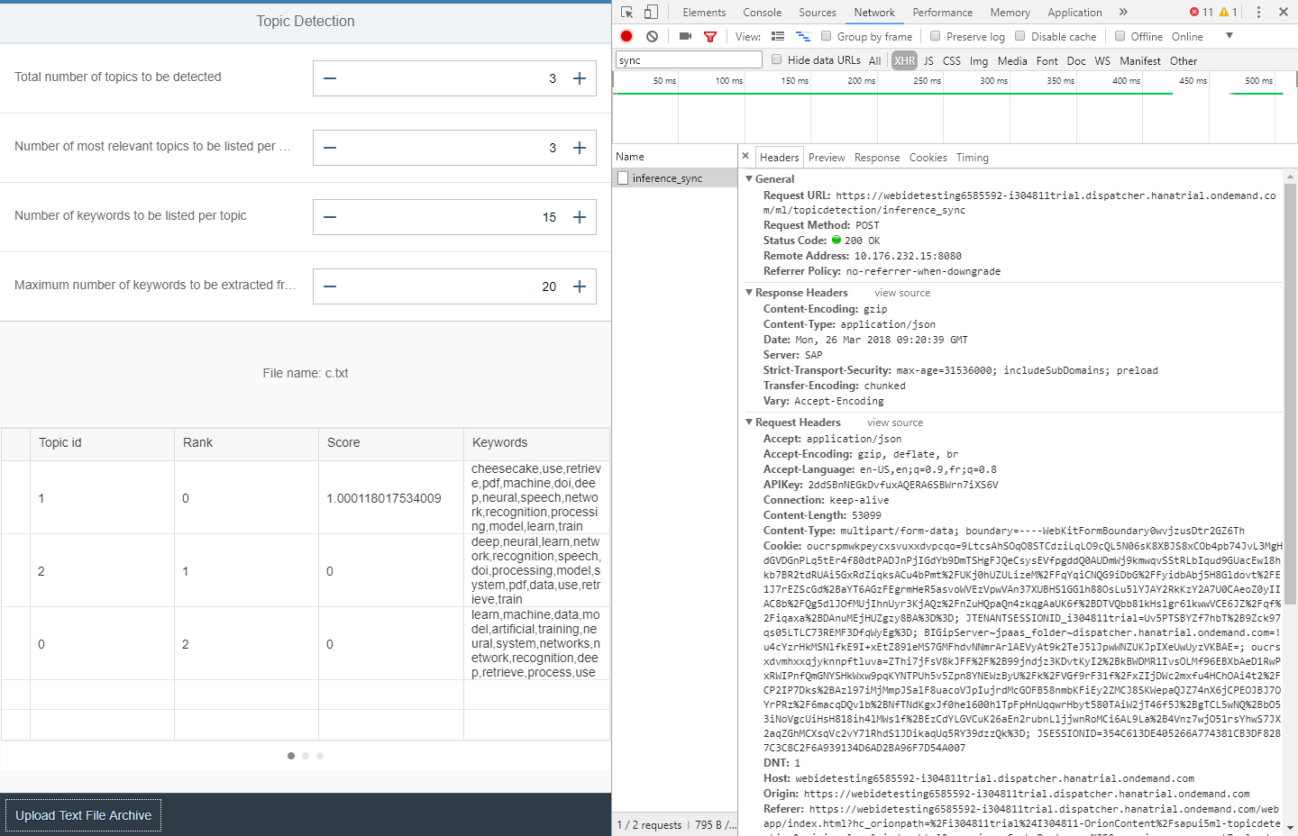The width and height of the screenshot is (1298, 836).
Task: Use large request rows view
Action: 777,36
